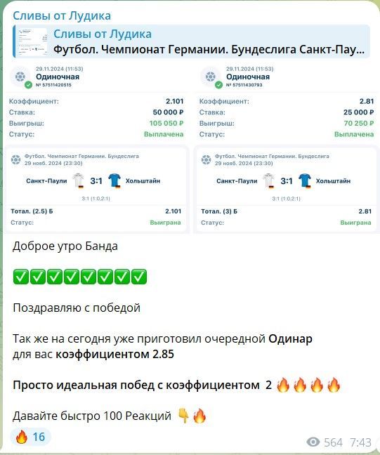Click bet number № 57511420515
Image resolution: width=380 pixels, height=455 pixels.
click(53, 85)
